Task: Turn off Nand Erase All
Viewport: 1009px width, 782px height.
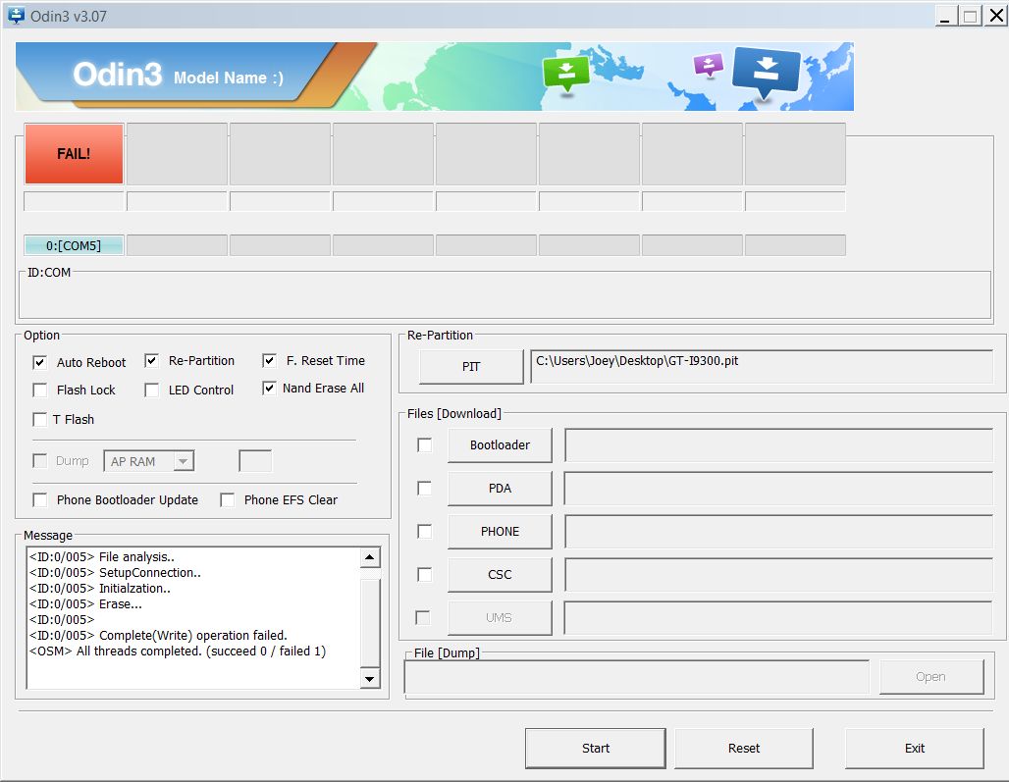Action: click(x=269, y=388)
